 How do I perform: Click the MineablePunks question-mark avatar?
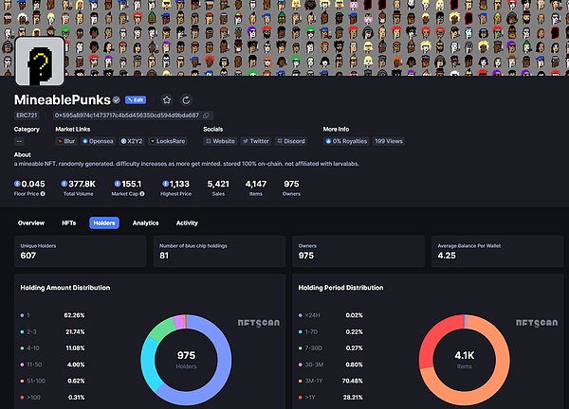pos(39,62)
